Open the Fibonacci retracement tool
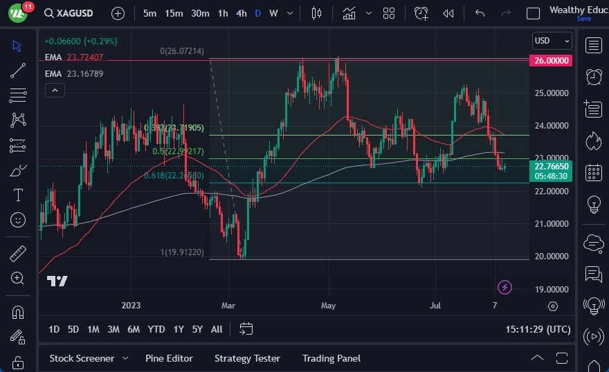This screenshot has height=372, width=609. click(x=18, y=95)
